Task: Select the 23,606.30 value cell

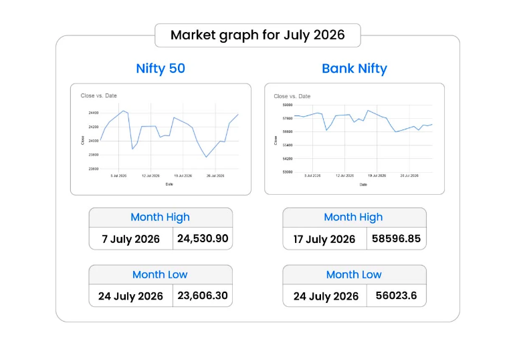Action: coord(203,296)
